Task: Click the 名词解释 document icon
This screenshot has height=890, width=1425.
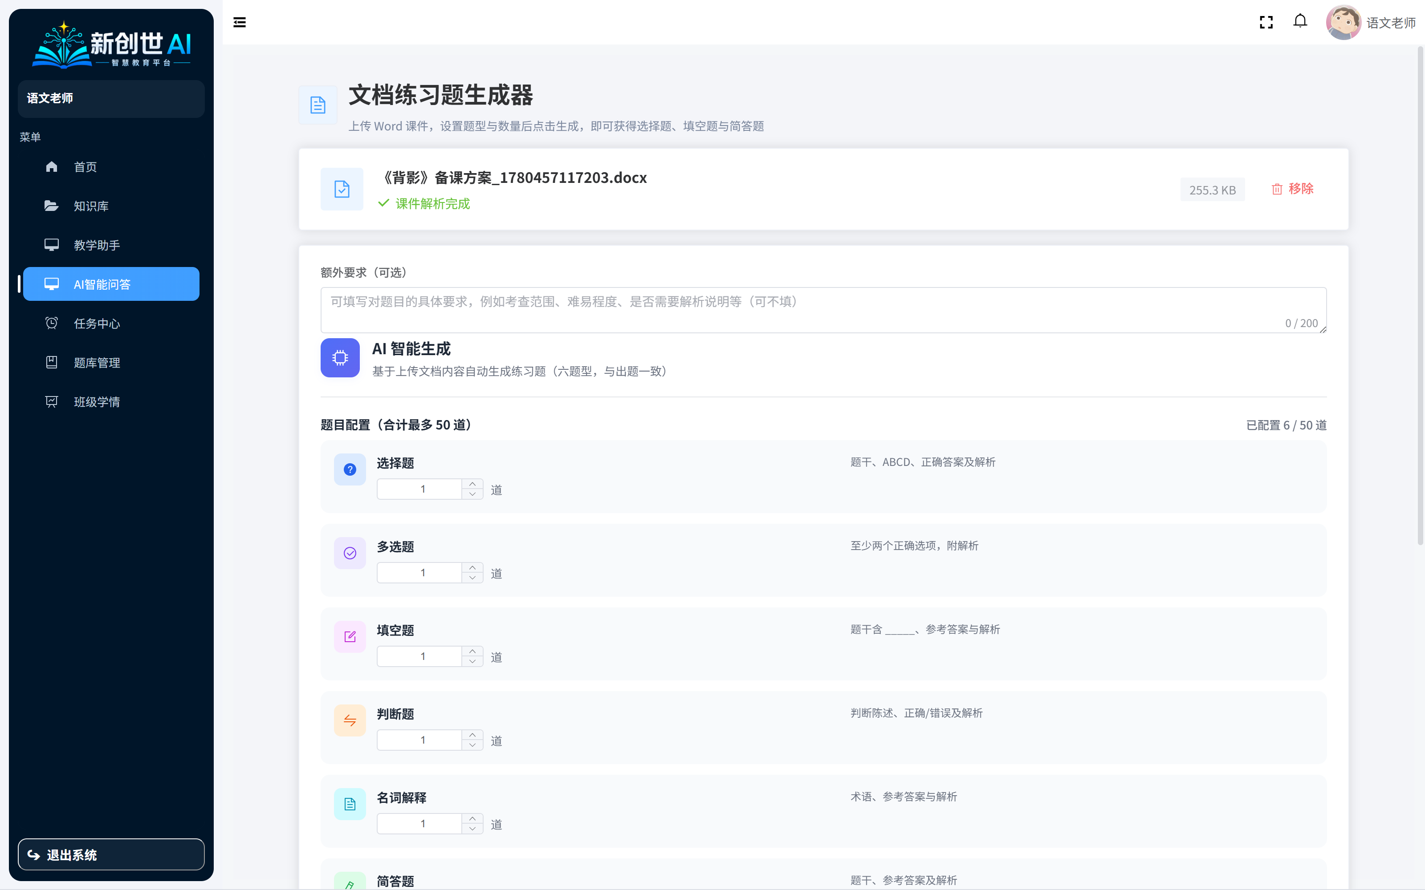Action: click(x=350, y=804)
